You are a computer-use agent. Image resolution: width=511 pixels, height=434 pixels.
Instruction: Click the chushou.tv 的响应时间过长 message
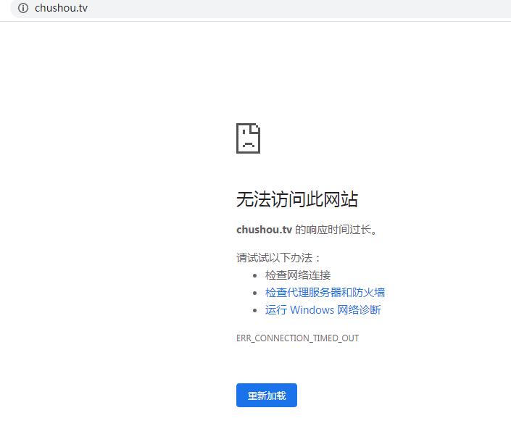(x=307, y=230)
